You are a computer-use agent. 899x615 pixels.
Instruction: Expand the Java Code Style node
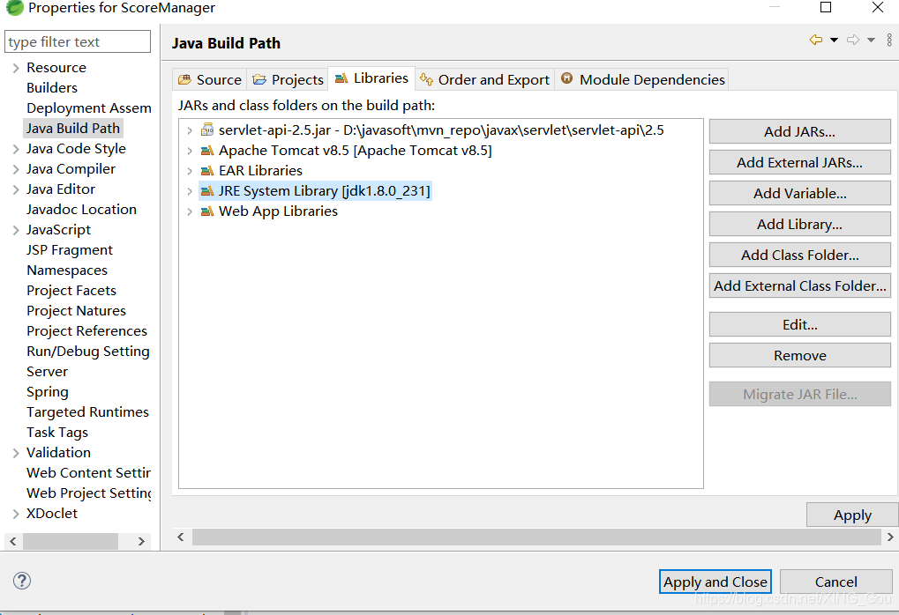pyautogui.click(x=16, y=149)
